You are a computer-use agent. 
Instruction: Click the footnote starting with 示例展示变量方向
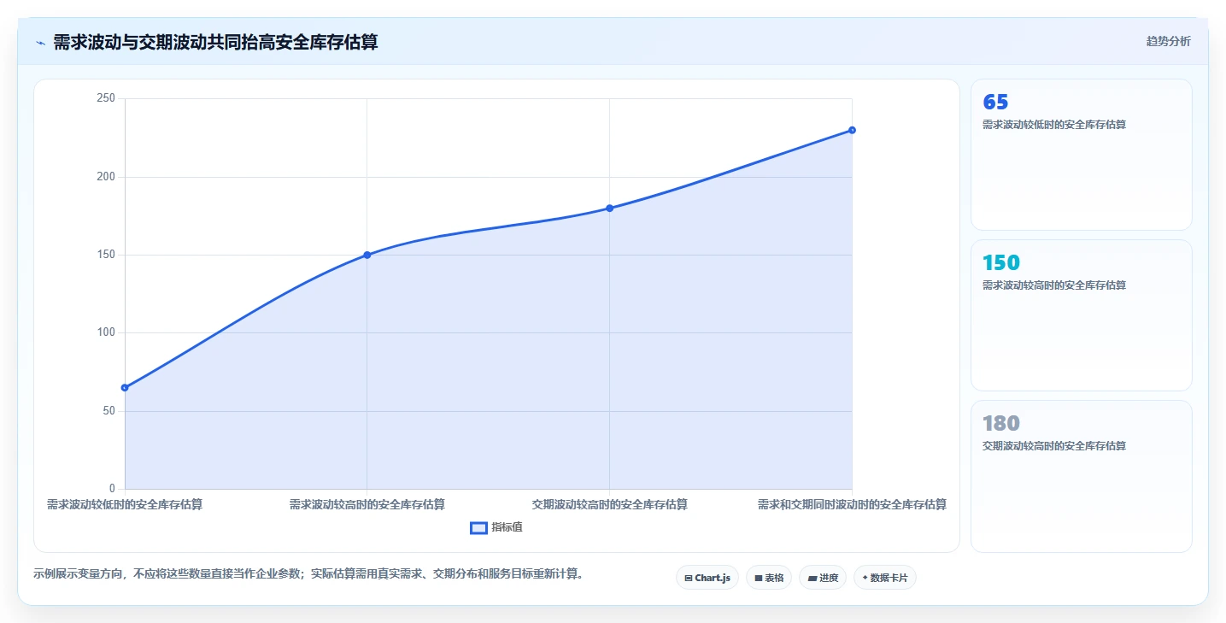pos(310,573)
